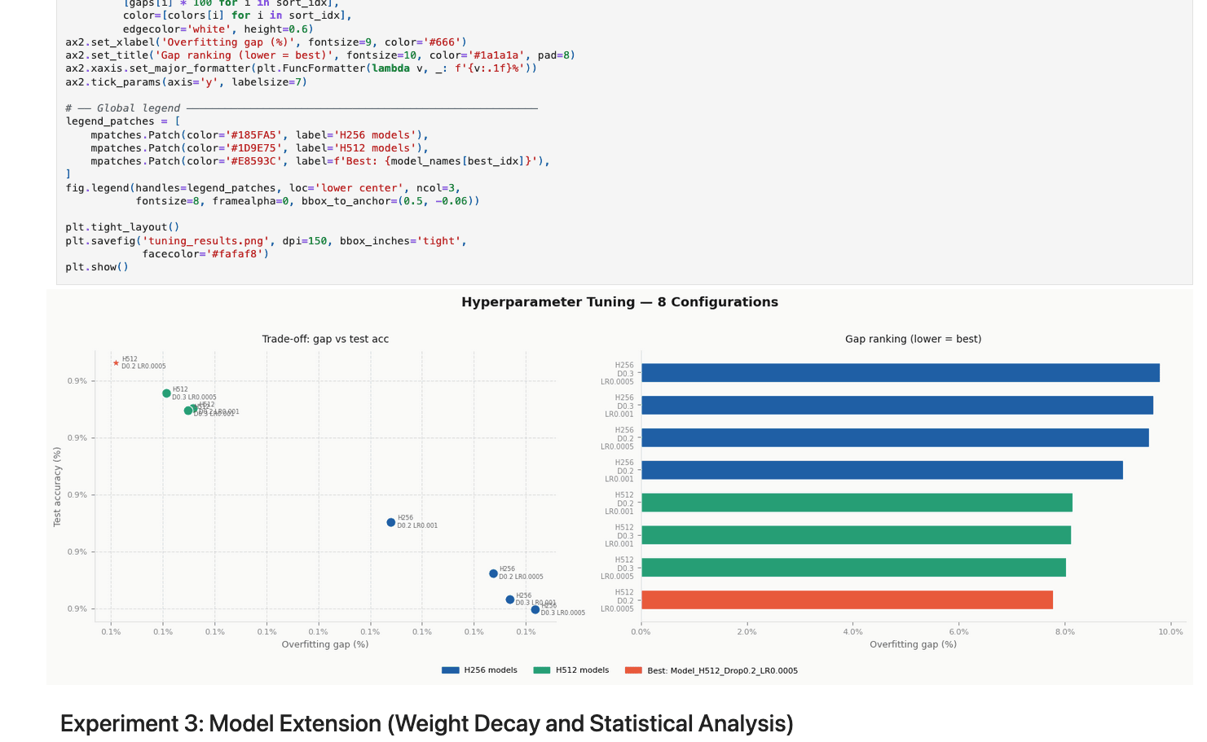Click the "ax2.set_xlabel('Overfitting gap (%)'" code line
Image resolution: width=1207 pixels, height=742 pixels.
point(267,42)
